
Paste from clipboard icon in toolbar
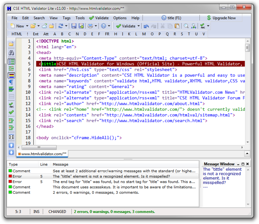click(177, 26)
